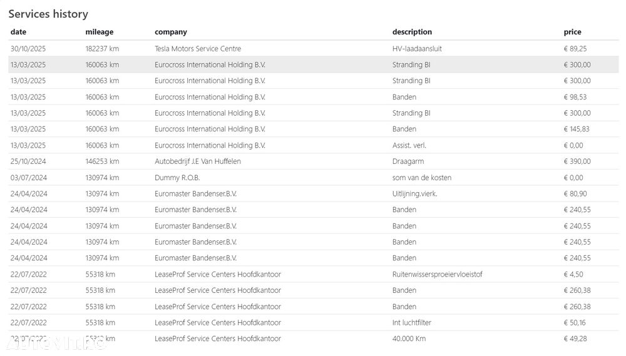Image resolution: width=626 pixels, height=356 pixels.
Task: Click the description column header
Action: (x=412, y=32)
